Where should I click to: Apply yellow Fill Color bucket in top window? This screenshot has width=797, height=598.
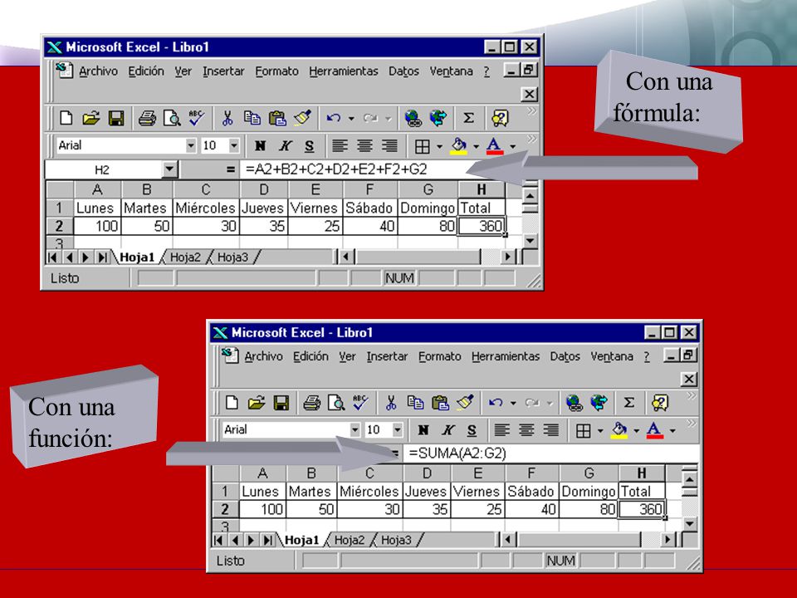pyautogui.click(x=459, y=146)
